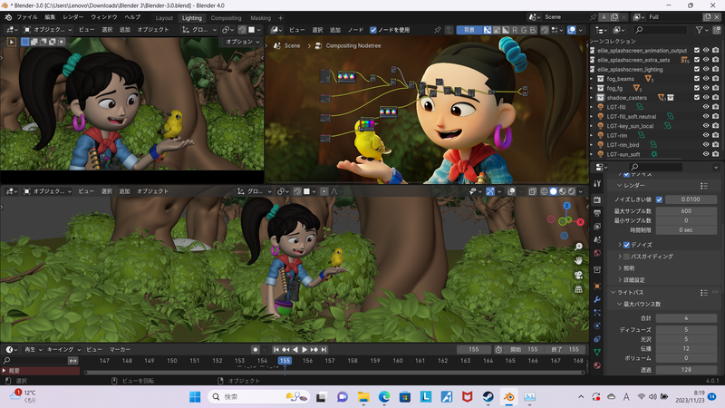
Task: Toggle camera view gizmo in viewport
Action: 578,276
